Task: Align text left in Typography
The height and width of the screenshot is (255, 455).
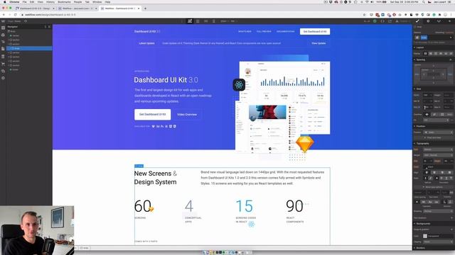Action: [427, 173]
